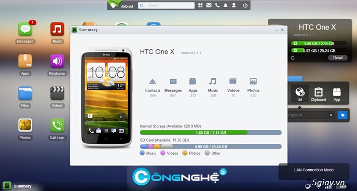
Task: Select the Url tab in toolbox widget
Action: point(300,94)
